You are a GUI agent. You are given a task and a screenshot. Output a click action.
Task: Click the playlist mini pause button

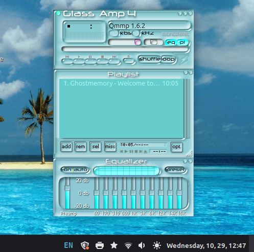(131, 151)
